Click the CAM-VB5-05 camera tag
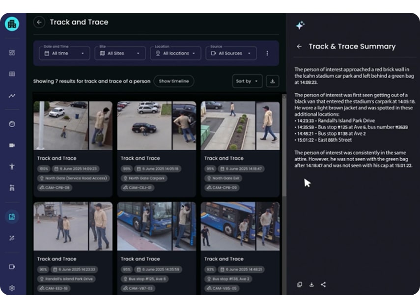Viewport: 420px width, 308px height. click(222, 288)
